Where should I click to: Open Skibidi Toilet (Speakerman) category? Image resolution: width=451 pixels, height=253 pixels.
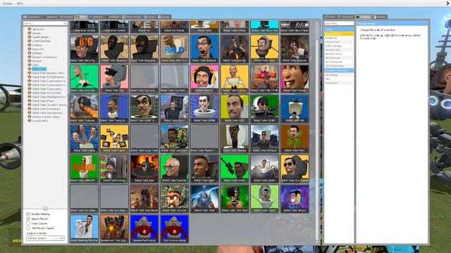point(47,112)
